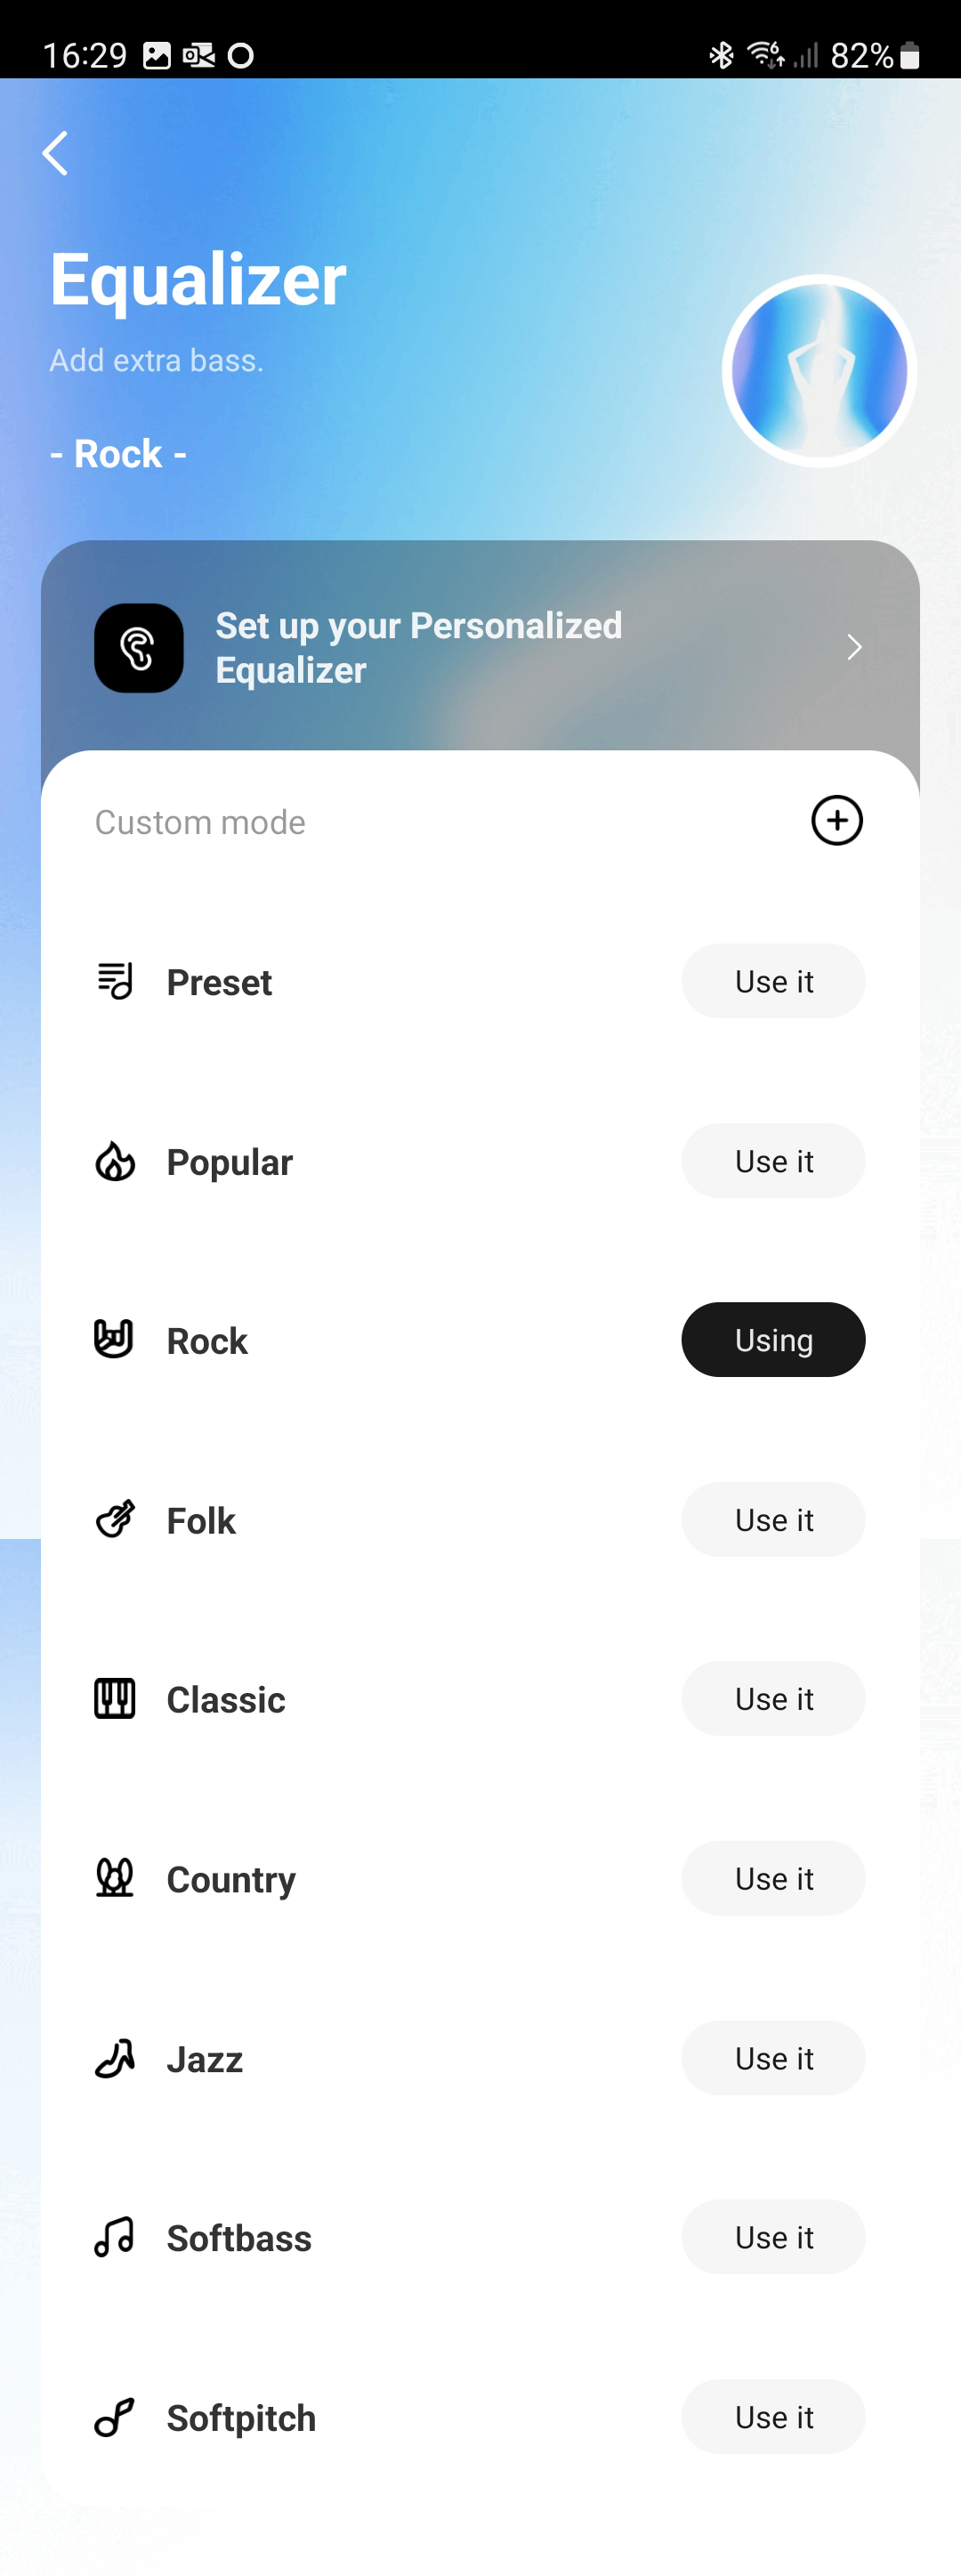The image size is (961, 2576).
Task: Tap the Popular flame icon
Action: 114,1161
